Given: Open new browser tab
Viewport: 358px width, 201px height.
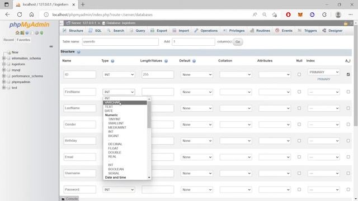Looking at the screenshot, I should pos(83,4).
